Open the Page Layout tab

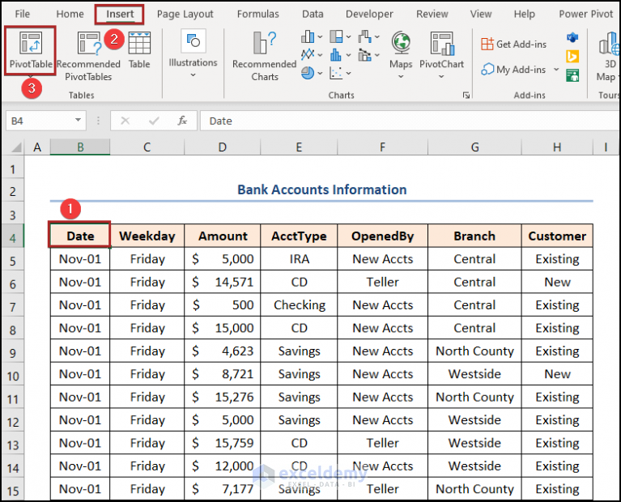pos(185,14)
